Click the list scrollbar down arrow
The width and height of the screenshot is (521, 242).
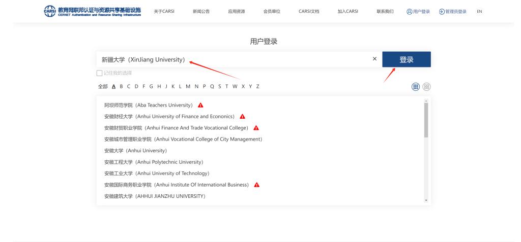pyautogui.click(x=426, y=200)
